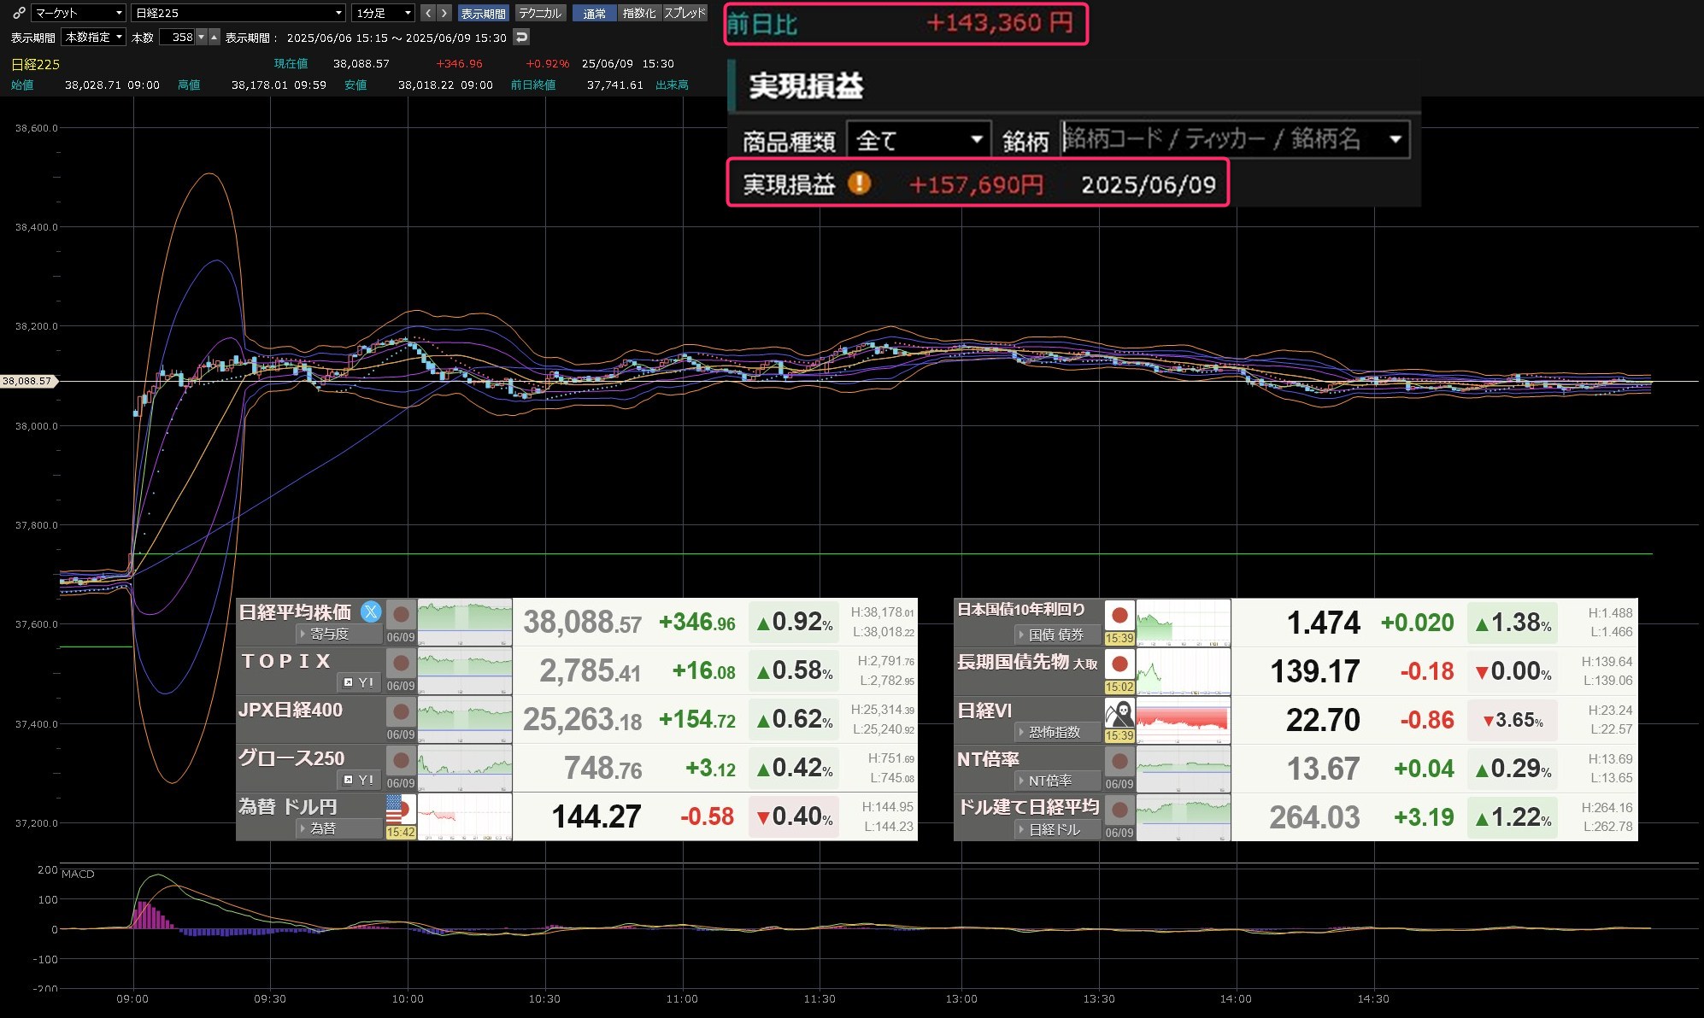Click the chain link icon
The height and width of the screenshot is (1018, 1704).
click(19, 13)
